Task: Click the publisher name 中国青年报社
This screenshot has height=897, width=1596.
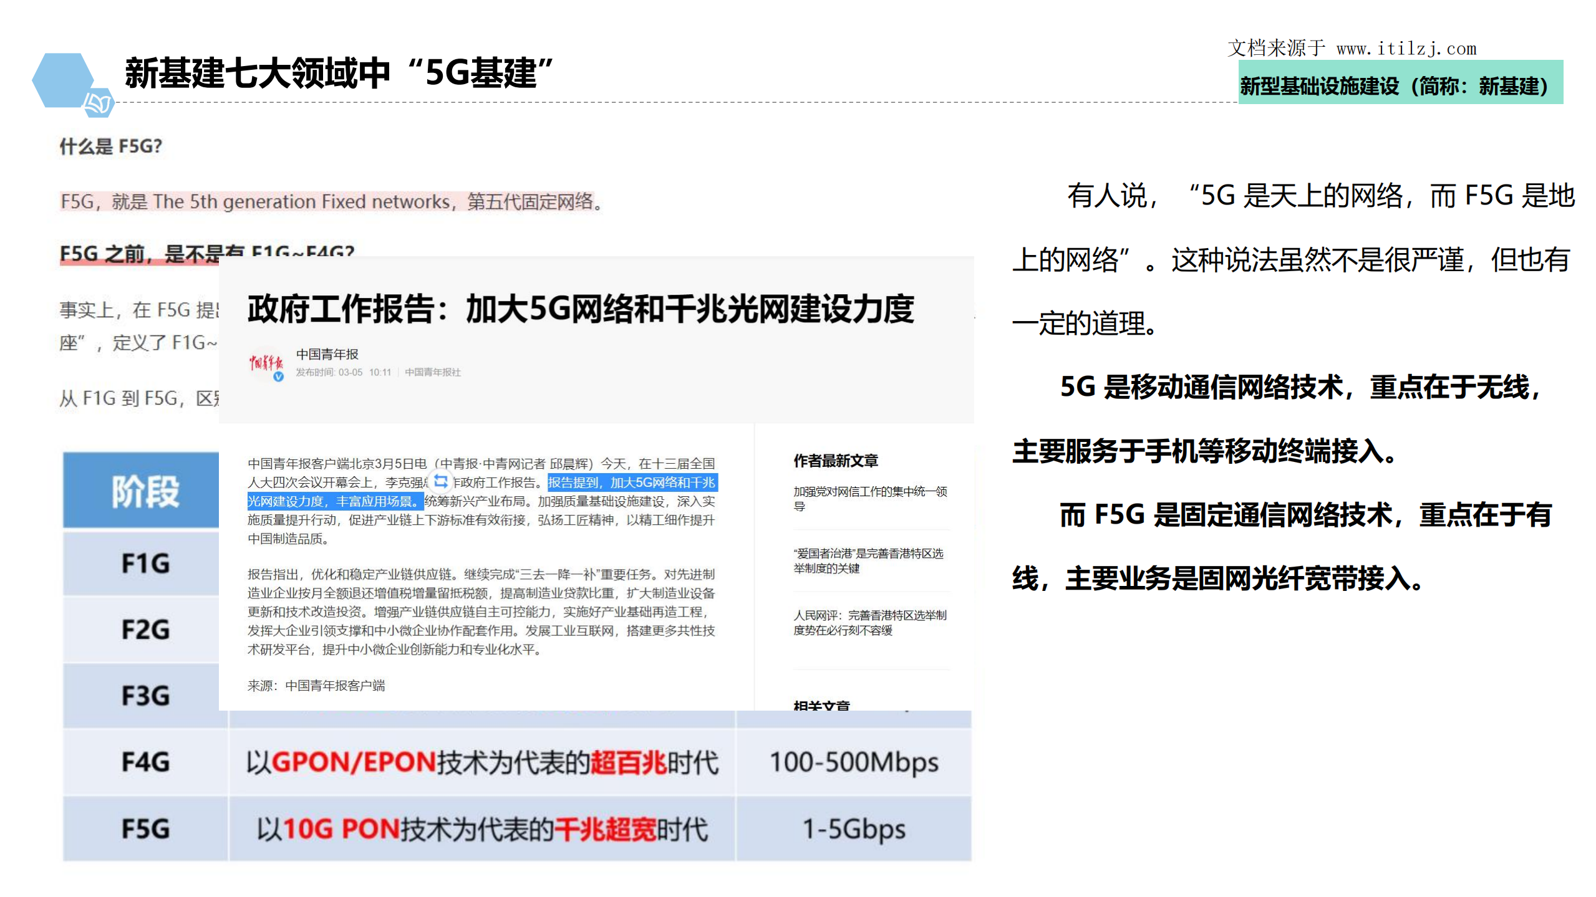Action: click(x=434, y=372)
